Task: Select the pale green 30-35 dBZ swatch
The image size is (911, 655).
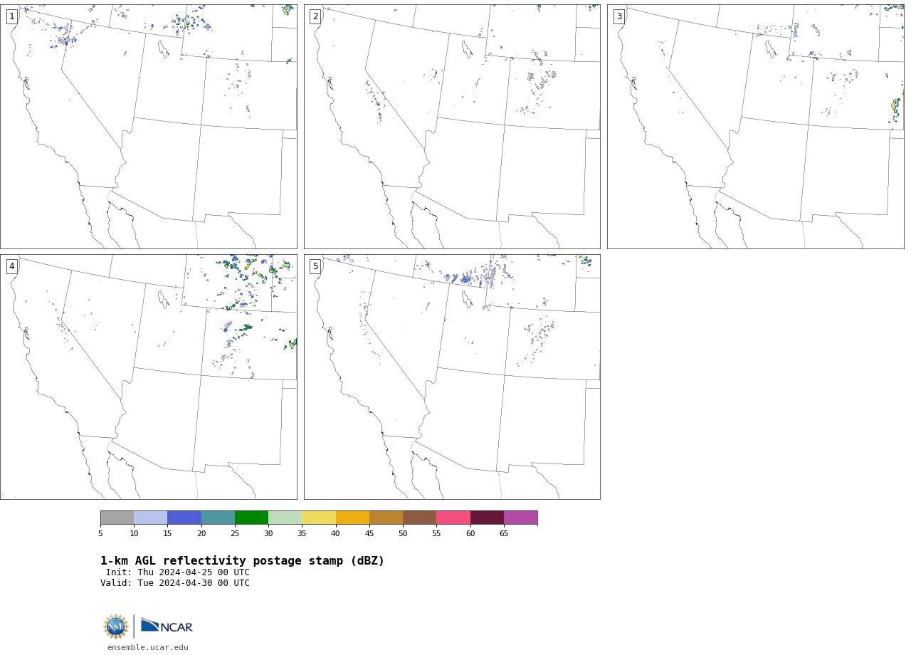Action: pyautogui.click(x=285, y=518)
